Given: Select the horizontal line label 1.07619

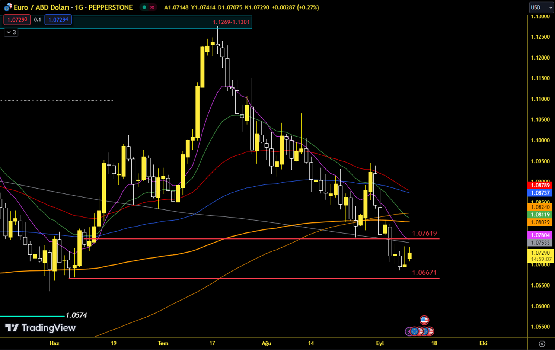Looking at the screenshot, I should pos(424,234).
